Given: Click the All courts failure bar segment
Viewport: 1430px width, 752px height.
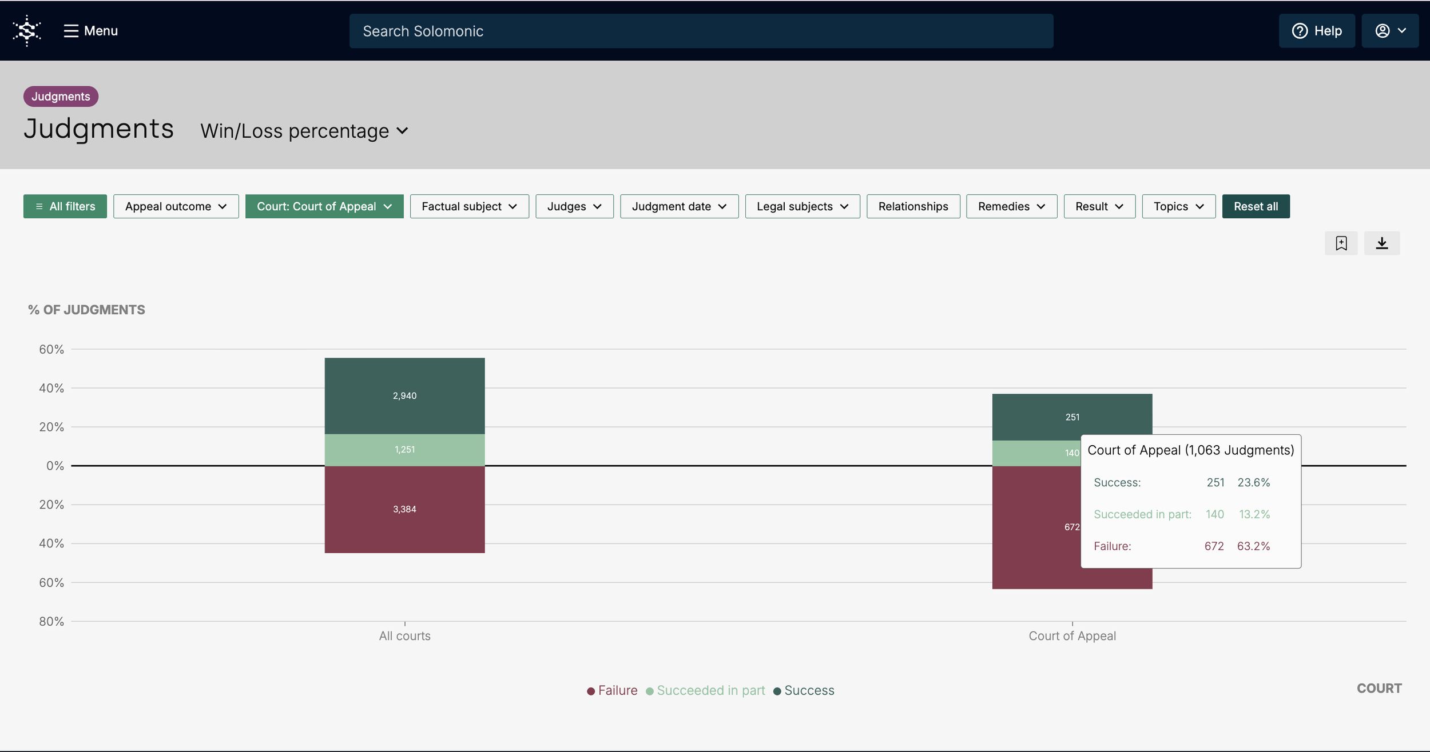Looking at the screenshot, I should pos(404,509).
